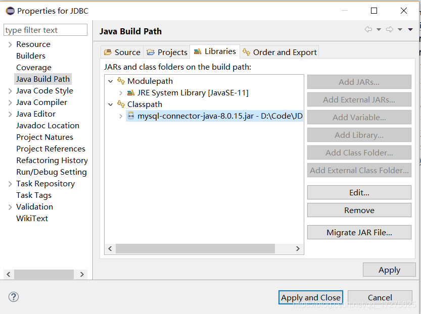Open Task Tags page
Viewport: 421px width, 314px height.
pos(33,195)
